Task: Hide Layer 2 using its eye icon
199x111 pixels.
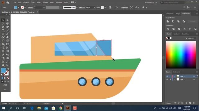Action: (x=167, y=76)
